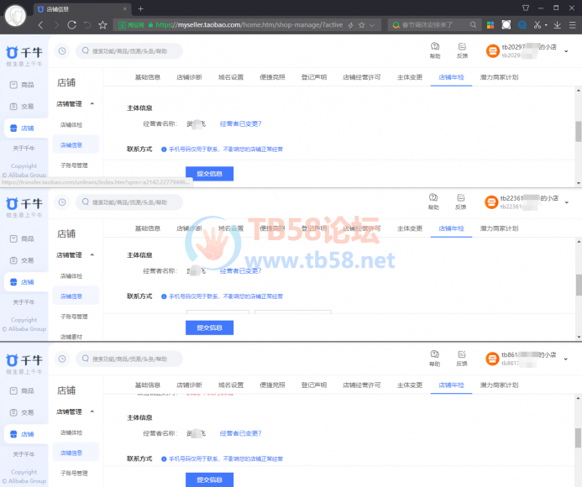Click 经营者已变更? link in tb20297 pane
This screenshot has width=582, height=487.
click(240, 123)
